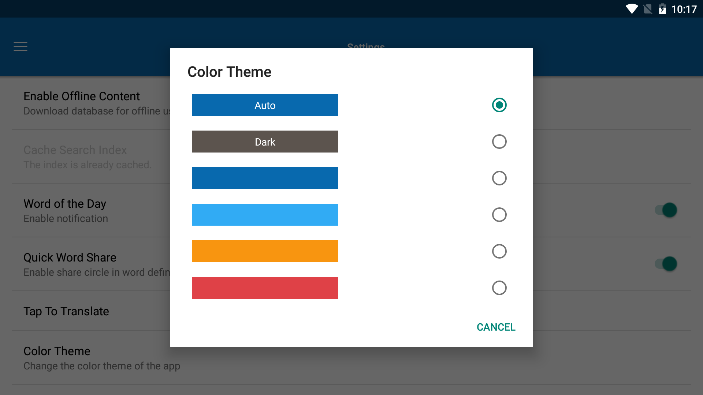Pick the red color swatch
The width and height of the screenshot is (703, 395).
coord(265,288)
